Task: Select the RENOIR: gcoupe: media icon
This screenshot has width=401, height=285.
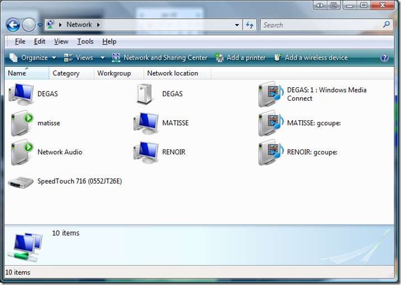Action: tap(271, 152)
